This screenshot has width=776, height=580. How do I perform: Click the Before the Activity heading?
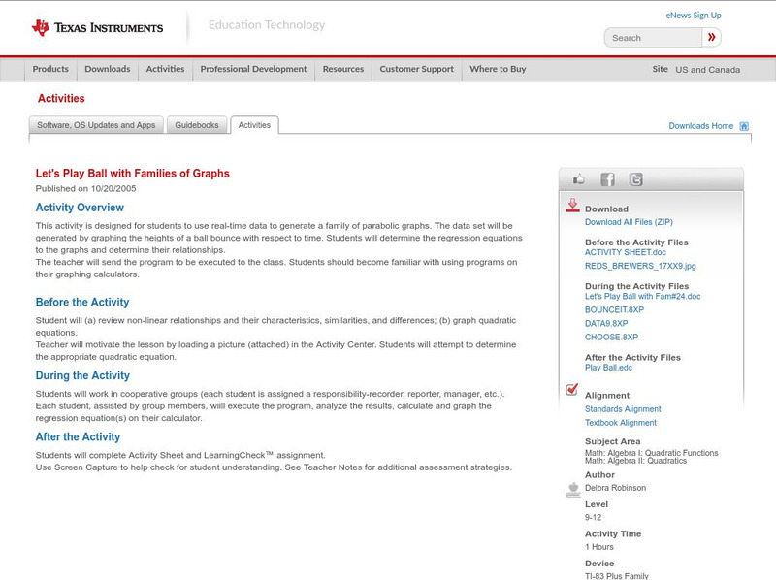pyautogui.click(x=82, y=302)
